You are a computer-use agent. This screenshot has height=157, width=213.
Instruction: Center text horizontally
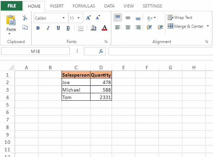[128, 27]
